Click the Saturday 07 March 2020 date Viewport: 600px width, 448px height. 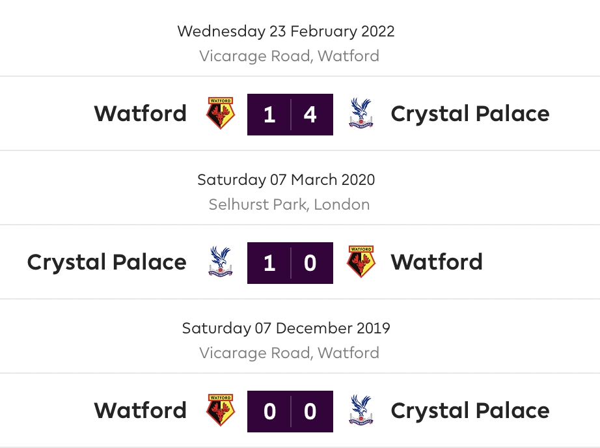[x=286, y=180]
